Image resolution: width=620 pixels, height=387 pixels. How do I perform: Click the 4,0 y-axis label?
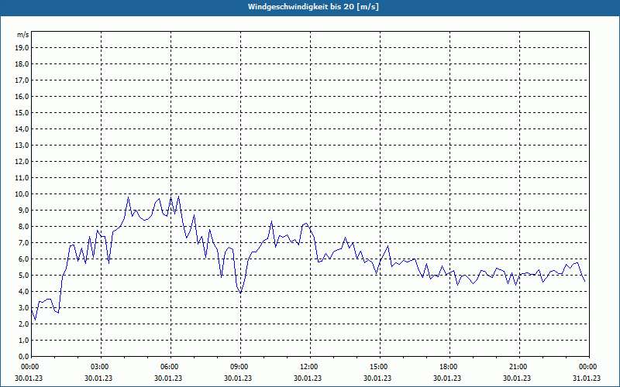23,292
